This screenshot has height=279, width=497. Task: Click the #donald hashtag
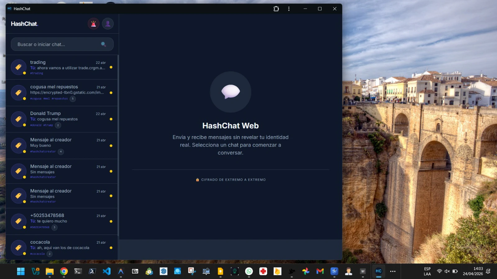pos(36,125)
